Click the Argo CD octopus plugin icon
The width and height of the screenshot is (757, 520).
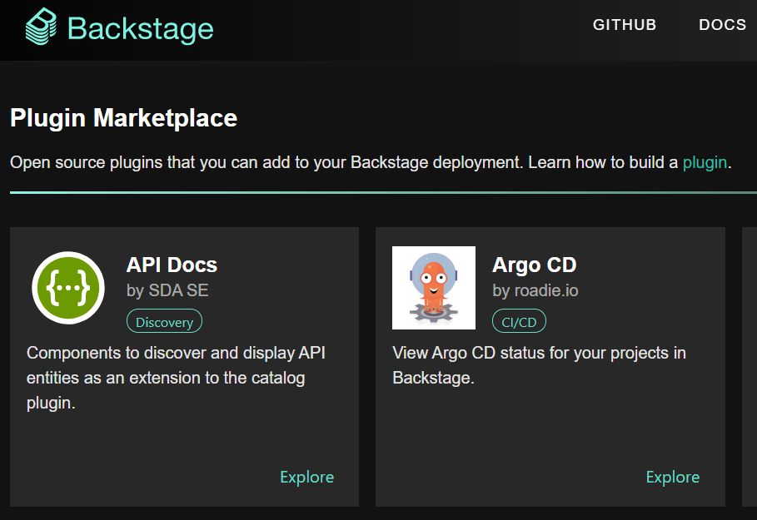(434, 288)
